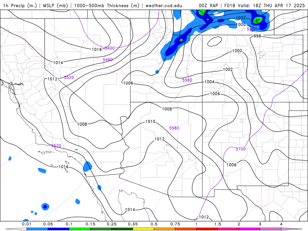Click the 1004 isobar label beside purple 5580

[x=209, y=82]
